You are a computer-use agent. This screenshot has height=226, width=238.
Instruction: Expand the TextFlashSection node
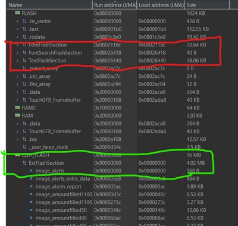(17, 61)
